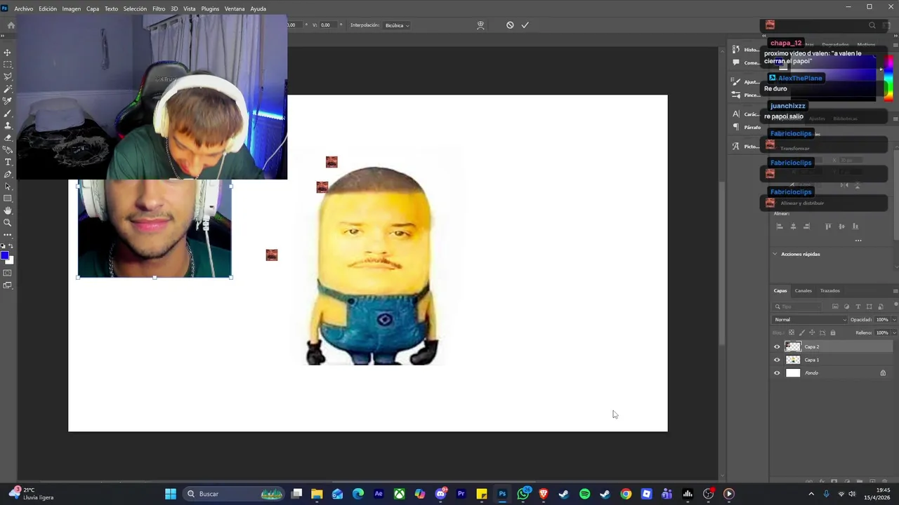Open the Párrafo panel icon

(736, 127)
